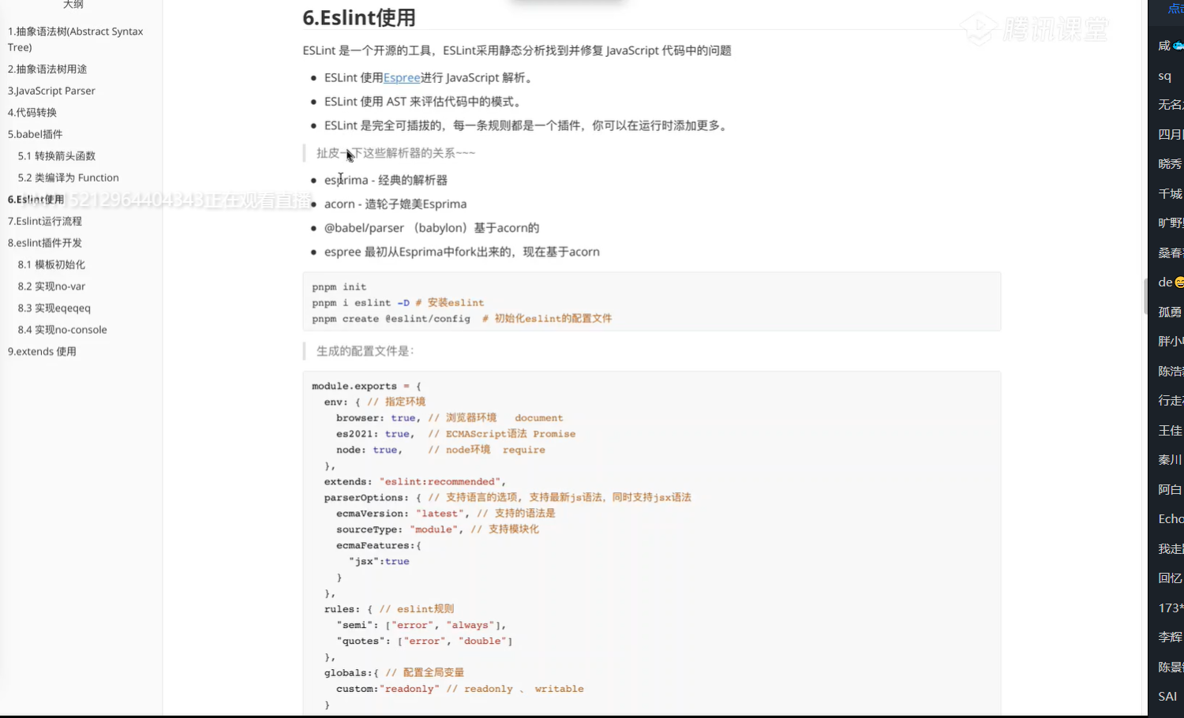
Task: Open sub-section 8.2 实现no-var
Action: [x=52, y=286]
